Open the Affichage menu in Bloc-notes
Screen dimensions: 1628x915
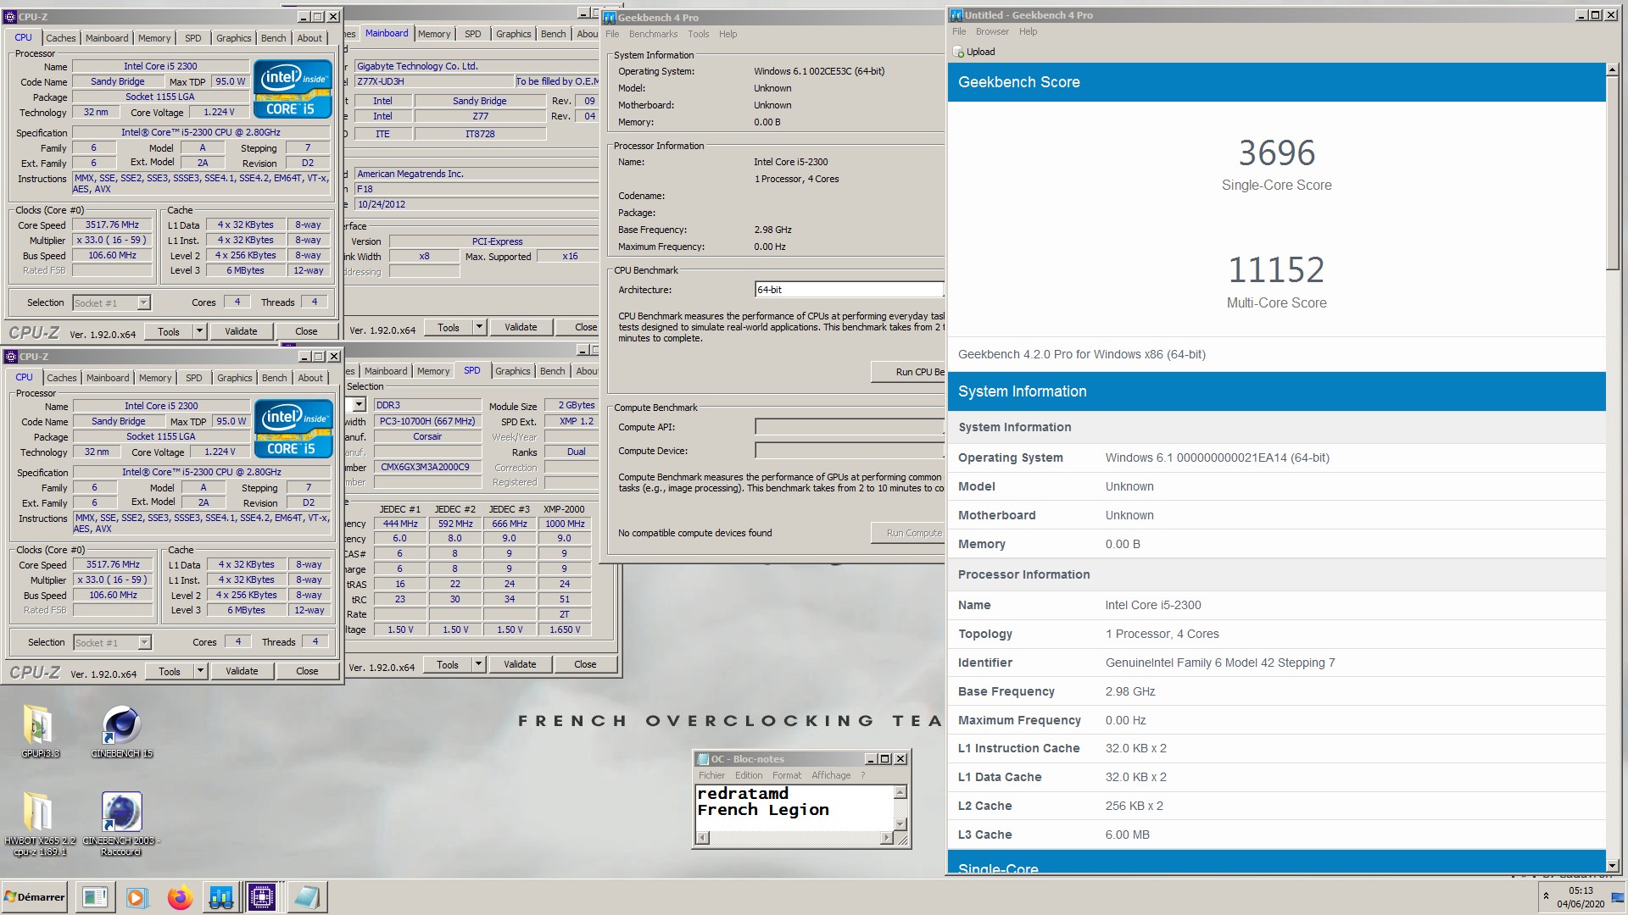point(831,775)
